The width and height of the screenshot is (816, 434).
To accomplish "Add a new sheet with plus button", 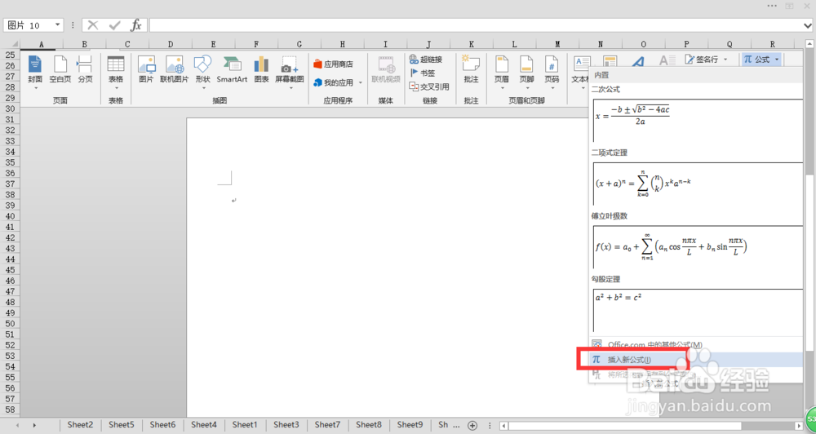I will pyautogui.click(x=472, y=425).
